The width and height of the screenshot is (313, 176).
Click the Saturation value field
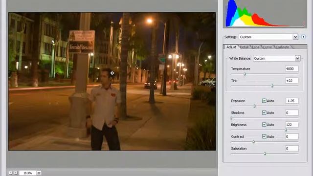click(291, 149)
